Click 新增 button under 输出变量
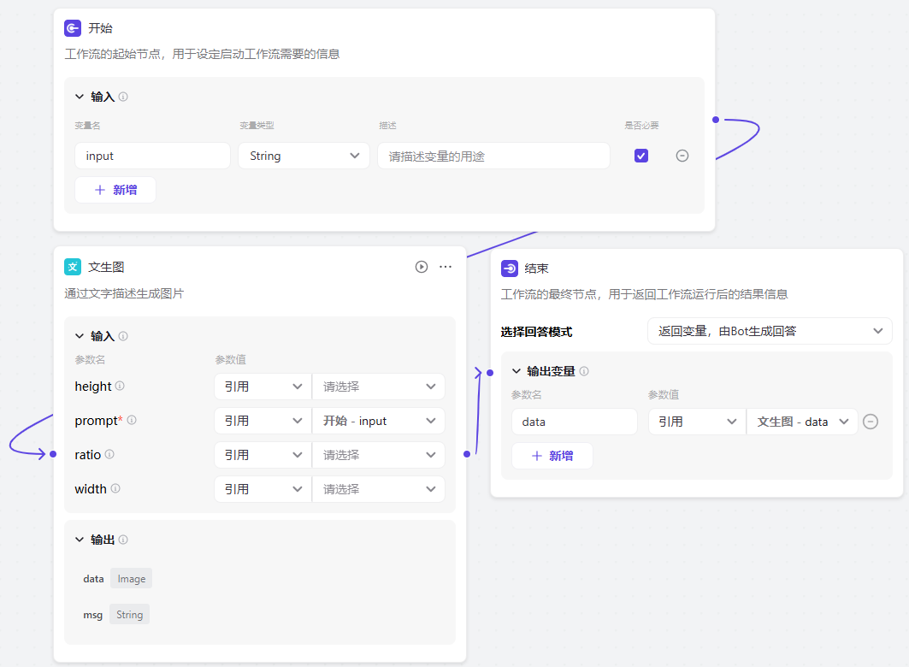 552,455
